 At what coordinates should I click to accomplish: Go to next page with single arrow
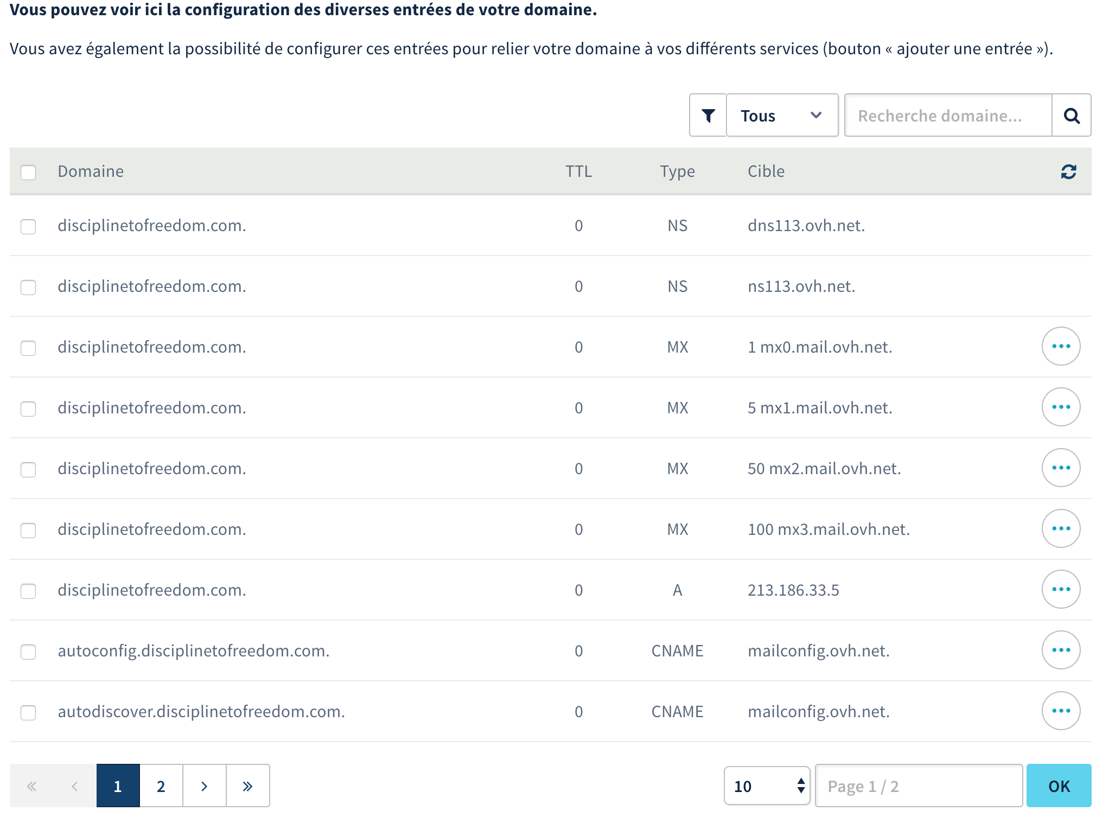(x=204, y=786)
